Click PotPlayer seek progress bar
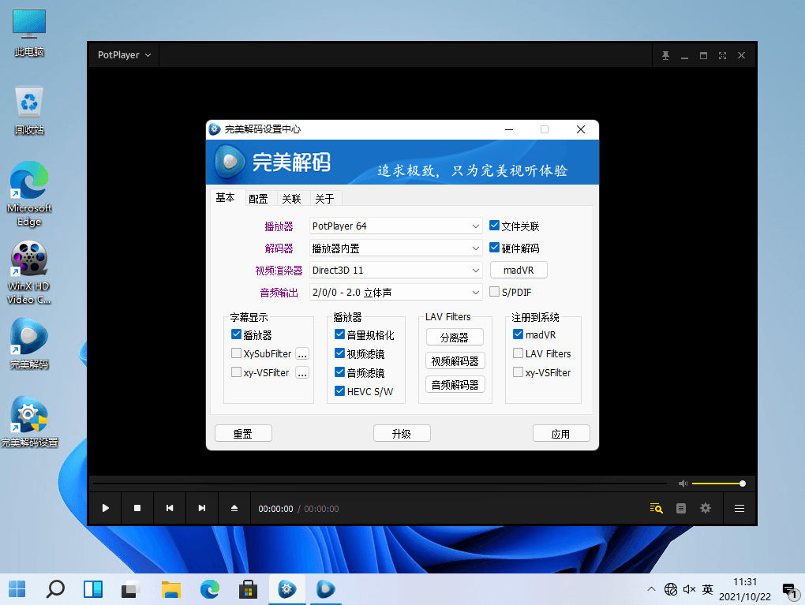Screen dimensions: 805x605 coord(380,484)
